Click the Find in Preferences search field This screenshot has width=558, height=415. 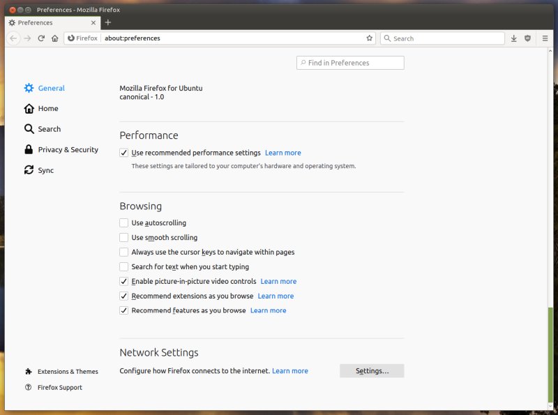pyautogui.click(x=349, y=63)
